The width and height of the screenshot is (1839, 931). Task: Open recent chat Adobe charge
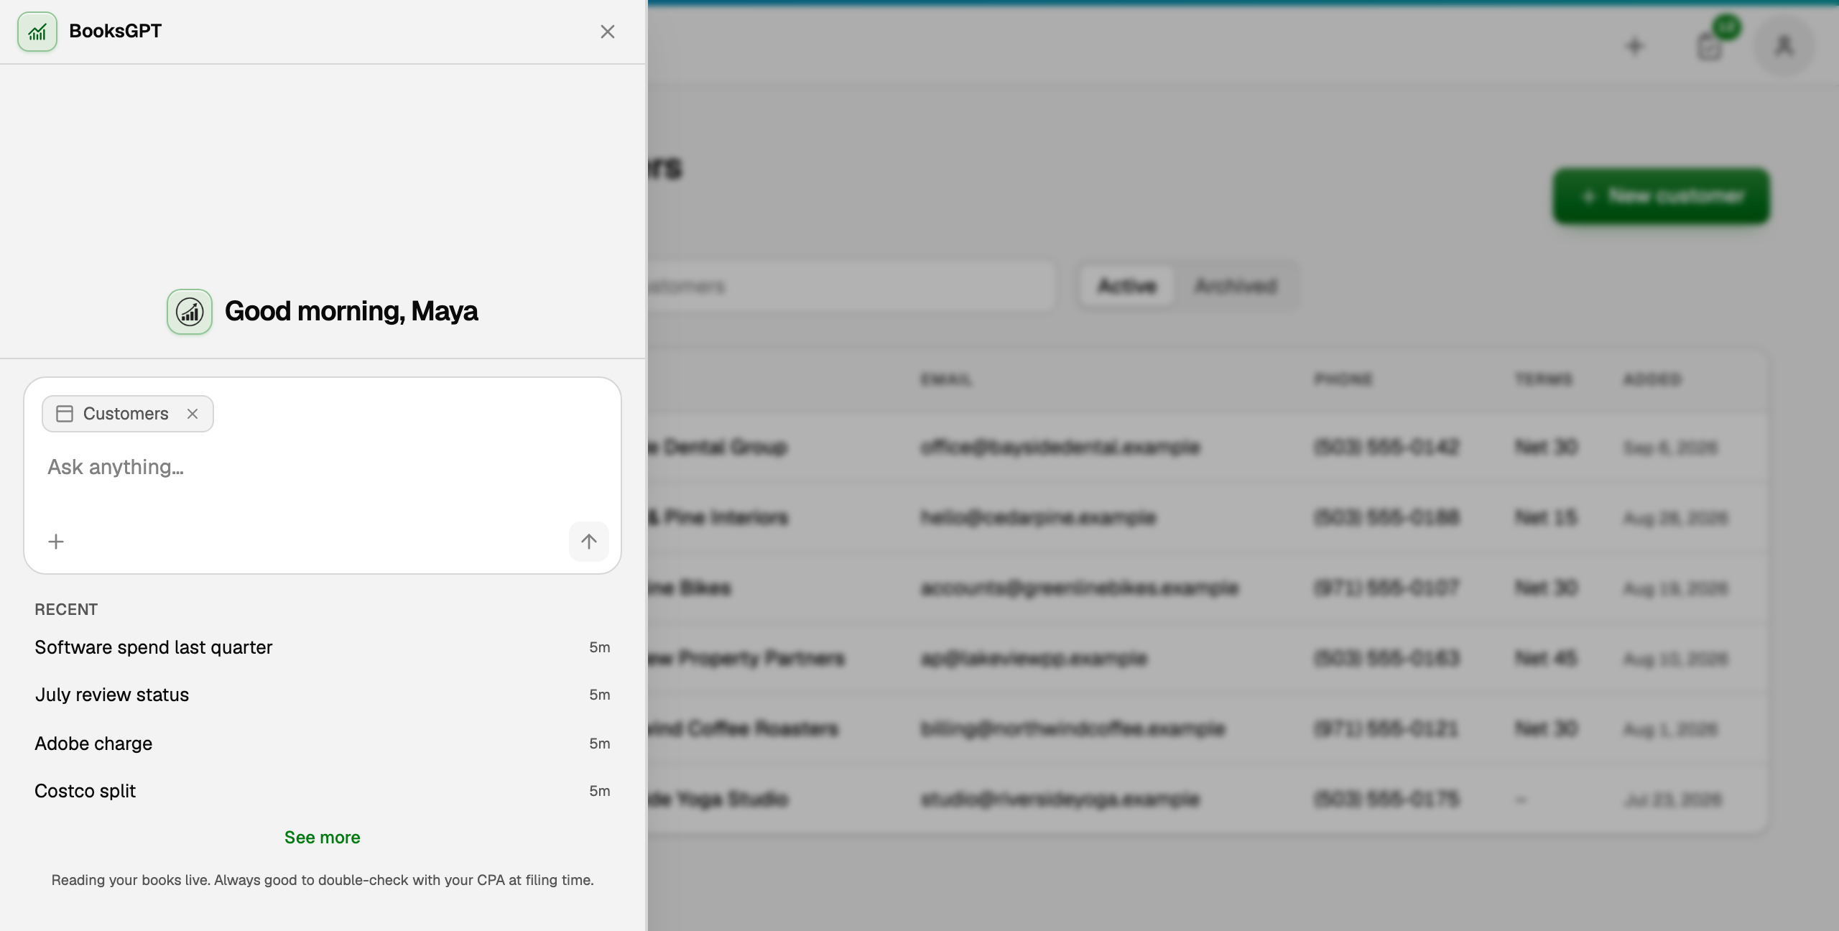322,744
